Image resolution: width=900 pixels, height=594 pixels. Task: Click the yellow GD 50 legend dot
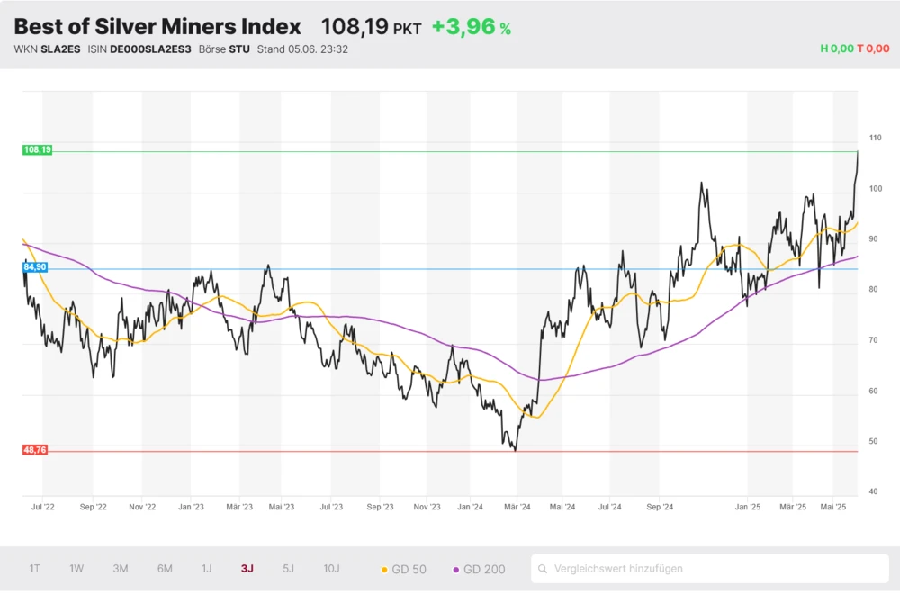coord(385,568)
